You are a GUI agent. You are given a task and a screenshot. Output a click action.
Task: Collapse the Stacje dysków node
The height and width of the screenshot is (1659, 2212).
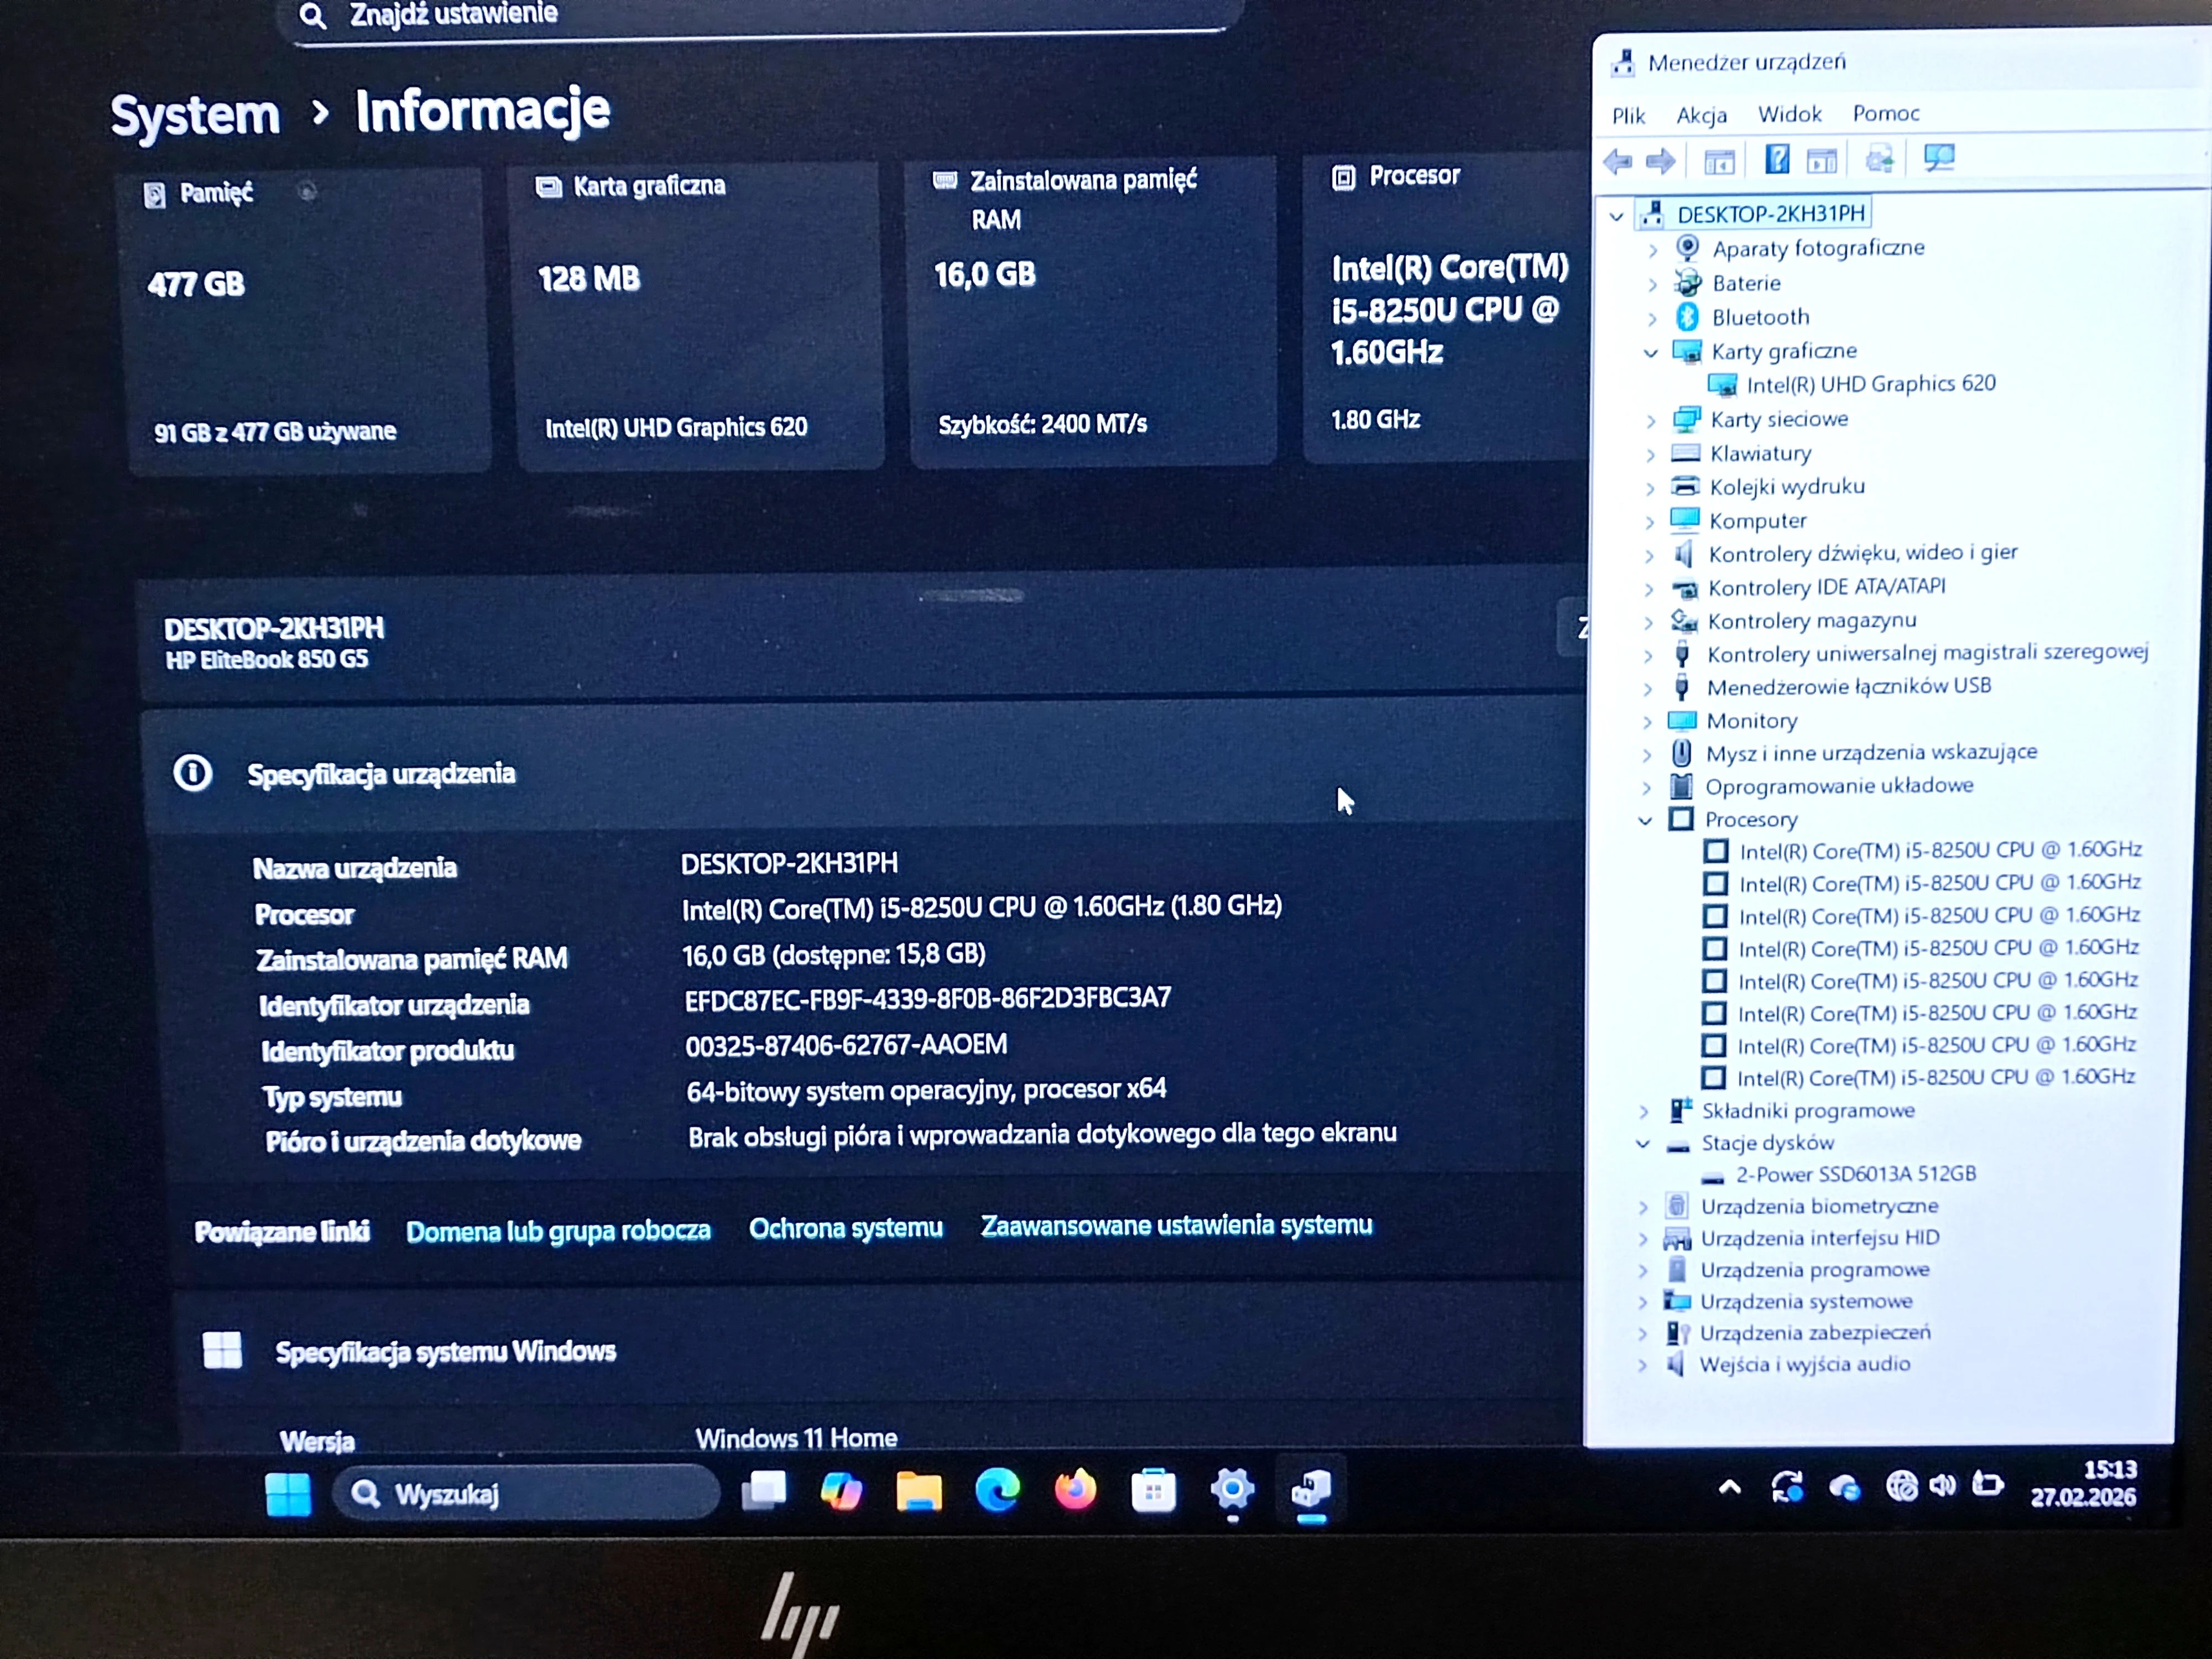click(1643, 1143)
